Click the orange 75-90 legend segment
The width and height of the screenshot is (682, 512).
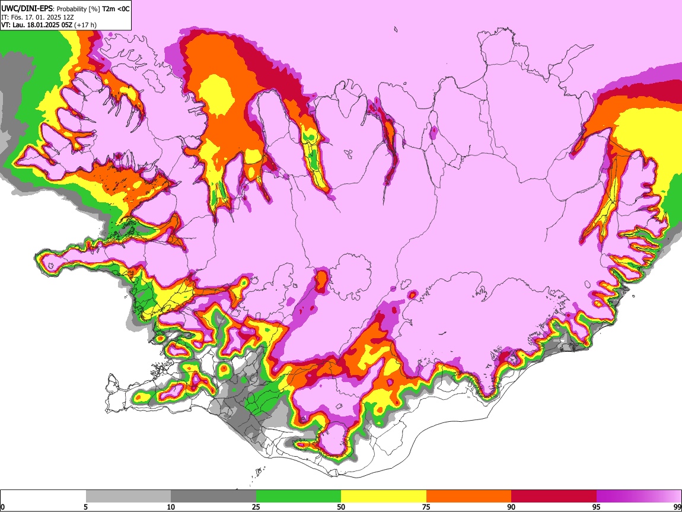pos(469,497)
